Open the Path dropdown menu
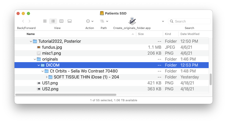The width and height of the screenshot is (227, 123). (x=104, y=21)
